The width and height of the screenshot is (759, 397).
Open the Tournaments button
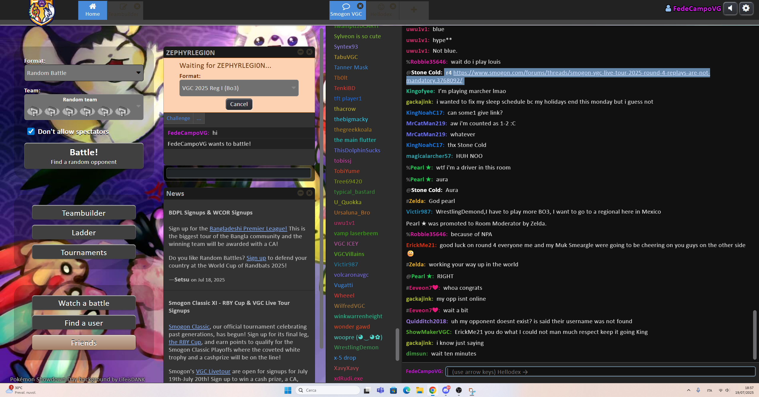pyautogui.click(x=84, y=252)
